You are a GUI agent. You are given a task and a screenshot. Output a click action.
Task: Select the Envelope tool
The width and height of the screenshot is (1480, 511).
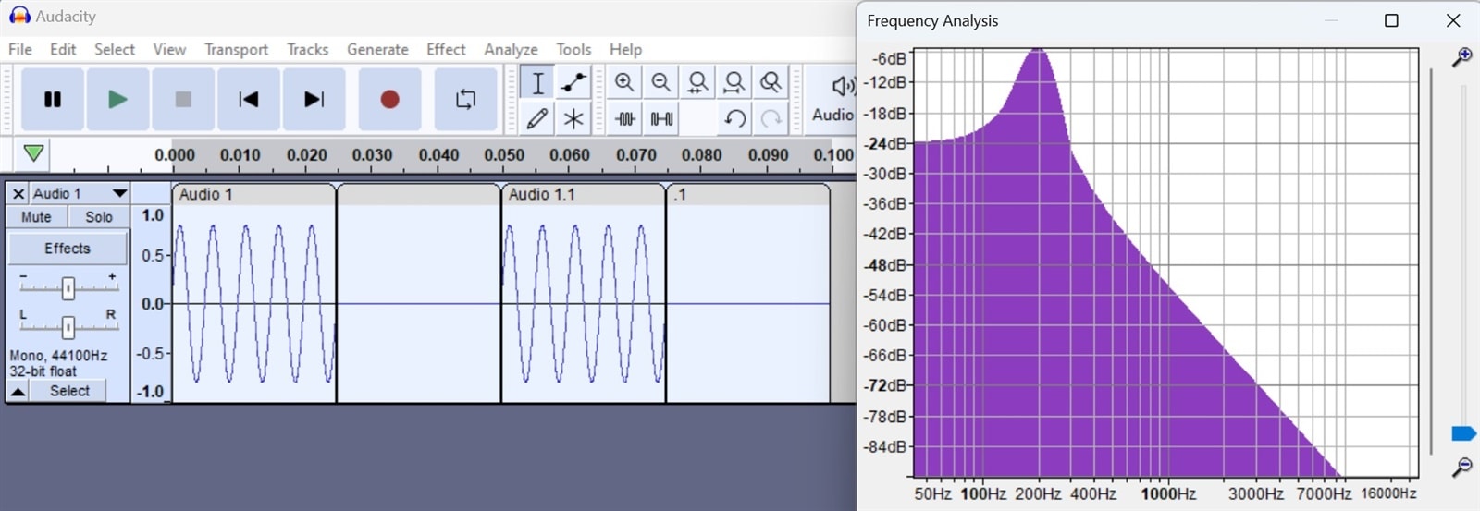coord(573,82)
